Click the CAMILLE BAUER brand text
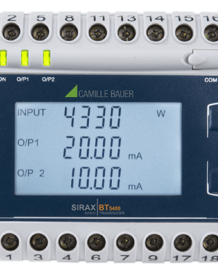This screenshot has height=273, width=218. pos(106,94)
